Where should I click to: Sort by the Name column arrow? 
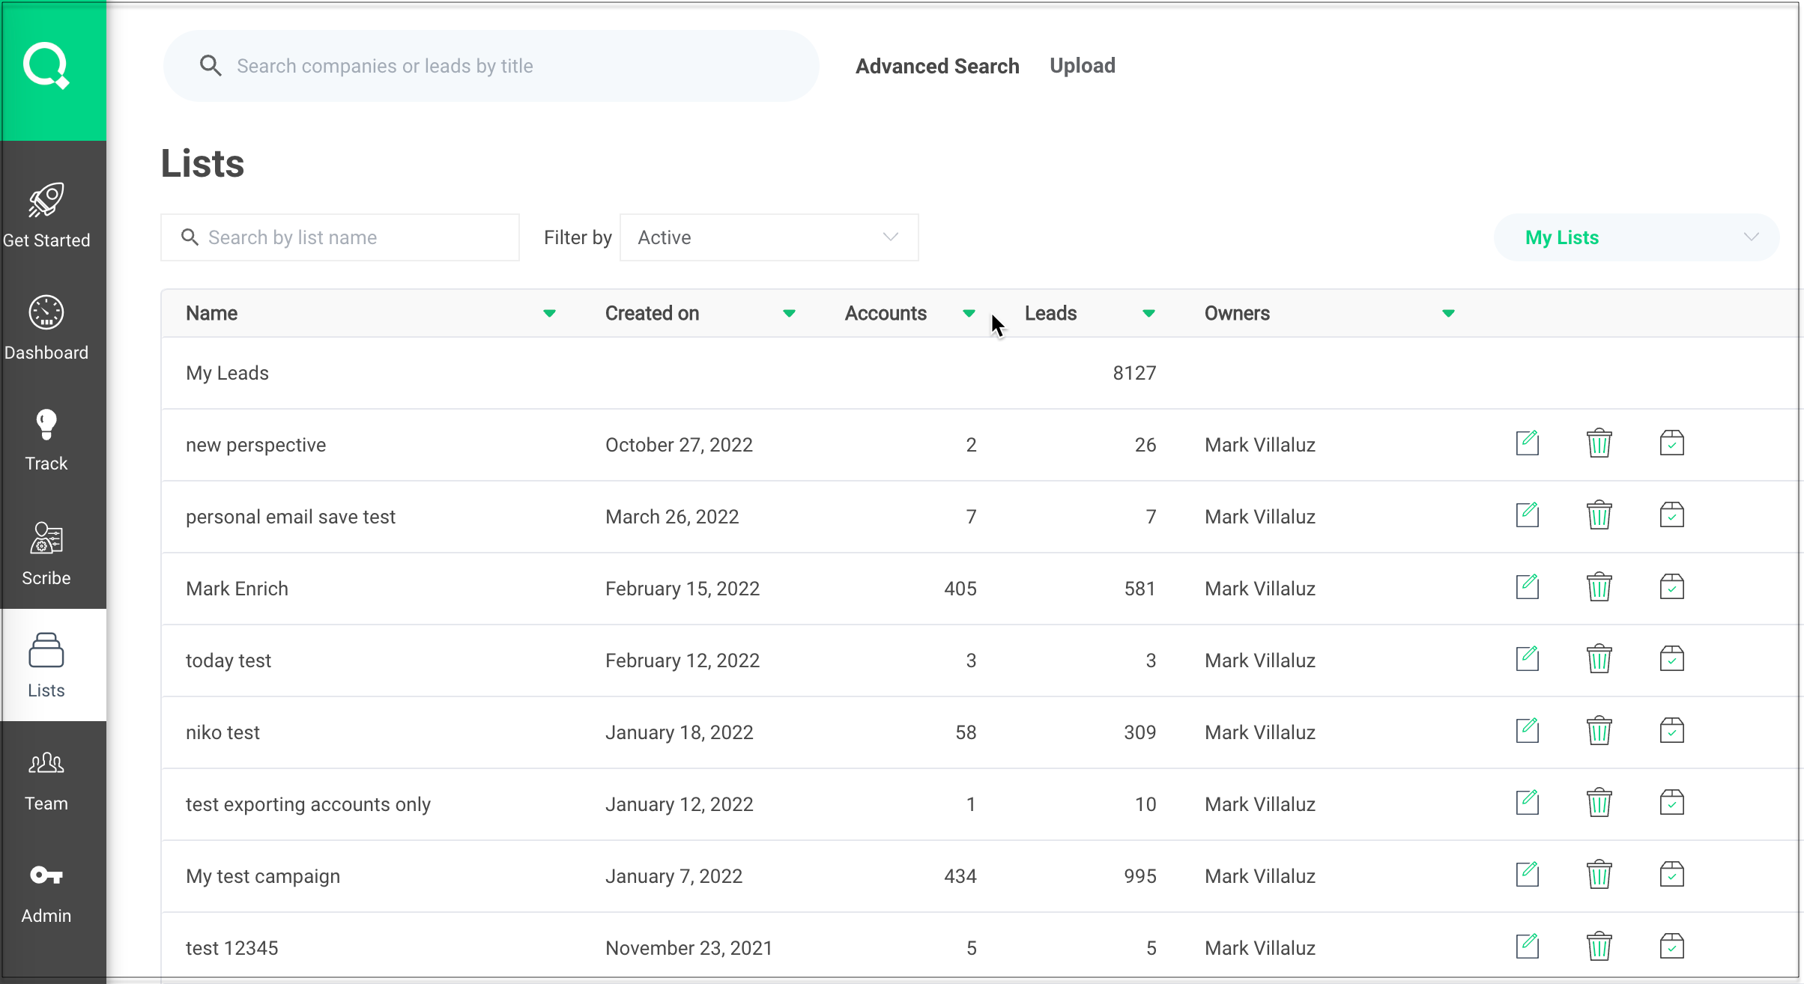click(x=549, y=313)
